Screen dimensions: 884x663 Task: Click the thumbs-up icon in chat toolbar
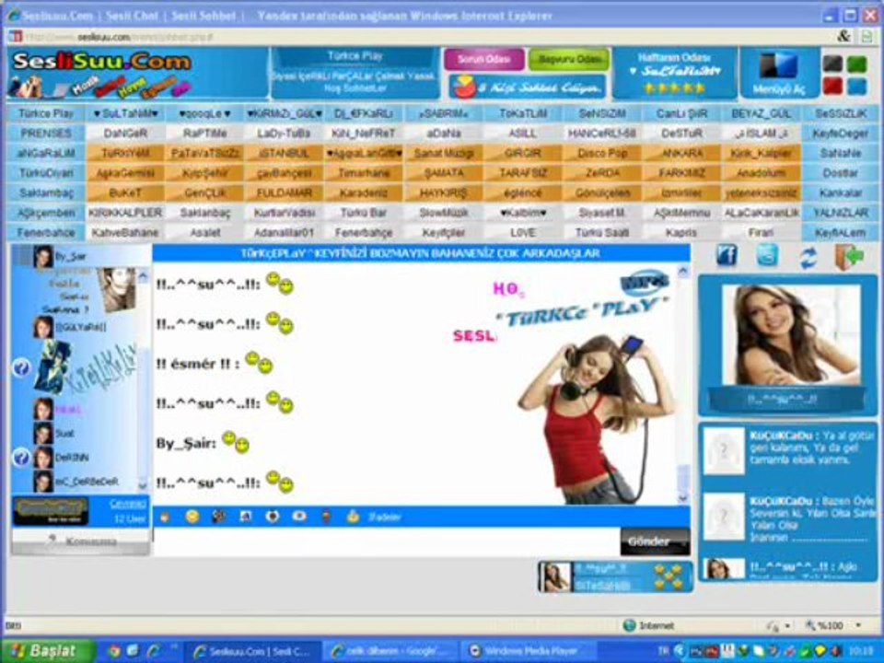click(x=353, y=516)
